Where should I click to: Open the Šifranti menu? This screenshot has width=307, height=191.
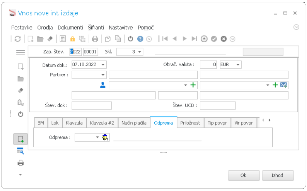pyautogui.click(x=96, y=28)
